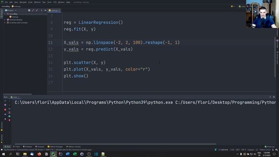The height and width of the screenshot is (157, 279).
Task: Click the Rerun icon in Run panel
Action: pos(5,101)
